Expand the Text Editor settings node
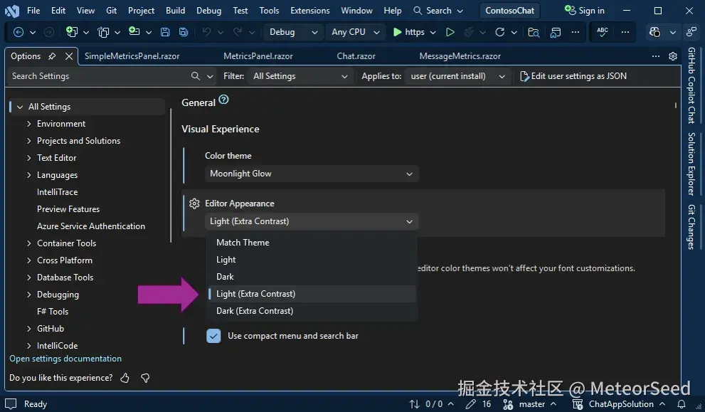This screenshot has width=705, height=412. (28, 158)
